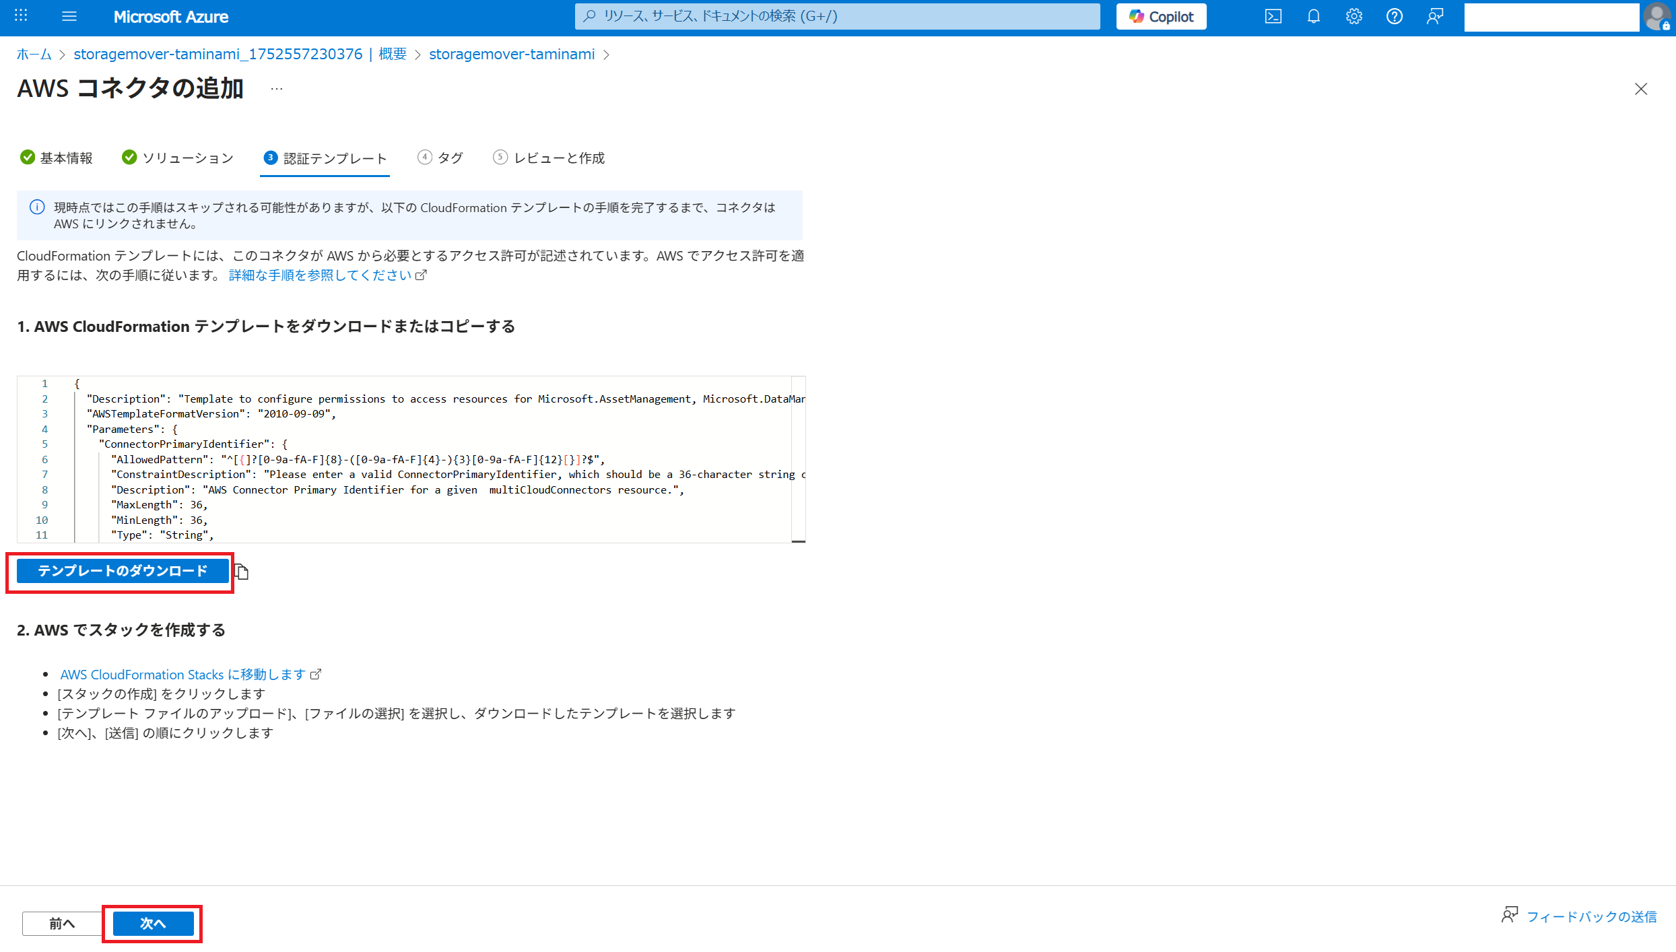The width and height of the screenshot is (1676, 952).
Task: Open Cloud Shell from the top bar
Action: coord(1273,16)
